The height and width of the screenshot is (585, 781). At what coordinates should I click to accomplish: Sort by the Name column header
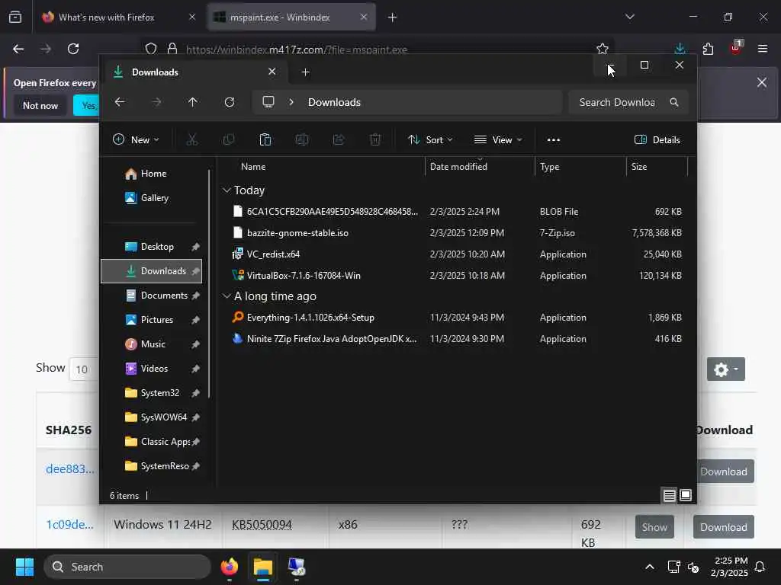[322, 167]
